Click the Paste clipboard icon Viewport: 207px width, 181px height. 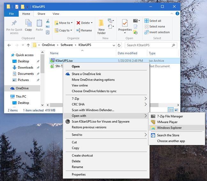pyautogui.click(x=39, y=23)
